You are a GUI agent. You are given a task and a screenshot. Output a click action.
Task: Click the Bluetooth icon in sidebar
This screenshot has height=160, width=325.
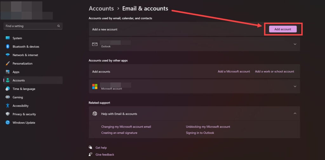(8, 47)
